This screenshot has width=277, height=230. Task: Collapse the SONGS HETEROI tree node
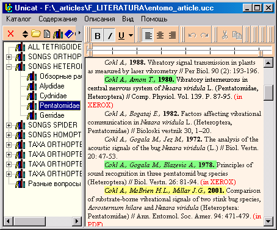[x=9, y=66]
